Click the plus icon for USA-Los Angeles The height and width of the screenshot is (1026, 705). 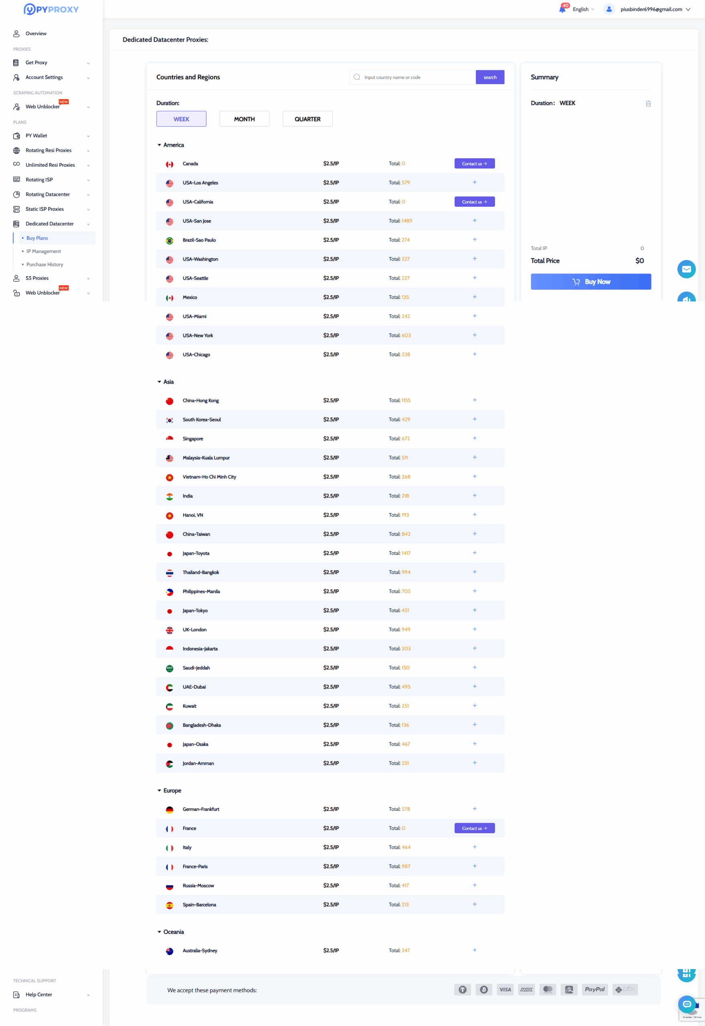point(475,182)
